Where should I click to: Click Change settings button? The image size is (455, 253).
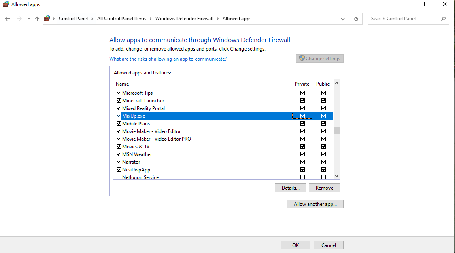coord(319,59)
